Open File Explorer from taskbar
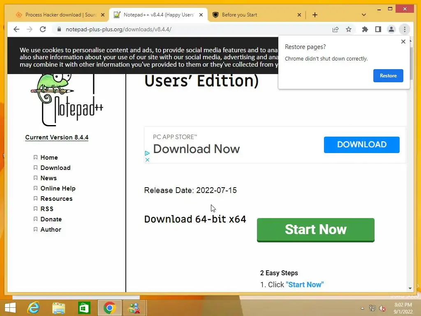421x316 pixels. (x=58, y=308)
